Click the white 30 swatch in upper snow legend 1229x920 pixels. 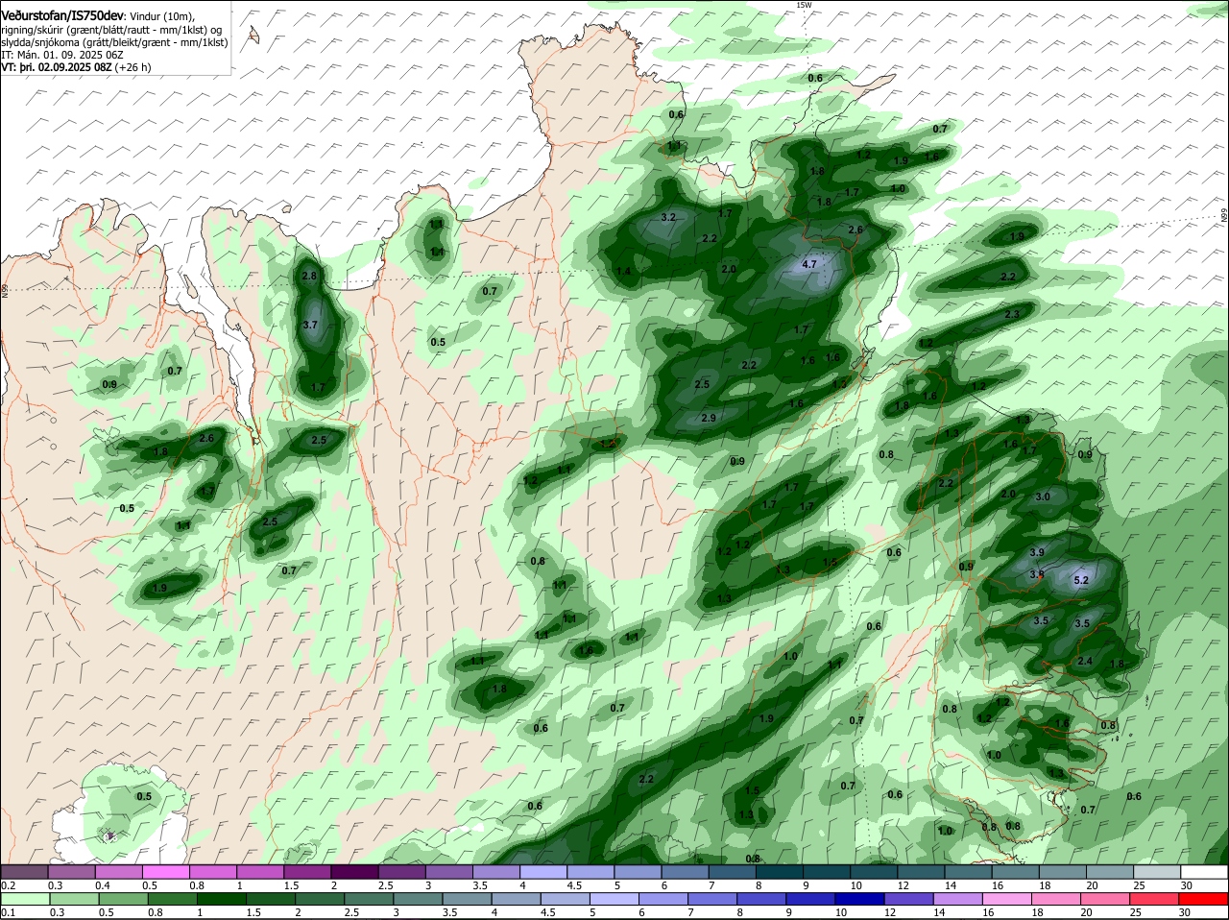pyautogui.click(x=1204, y=872)
